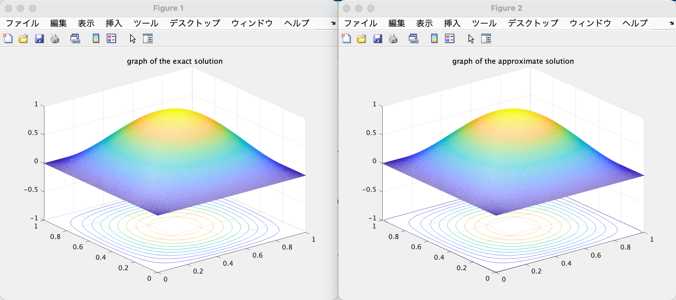Minimize the Figure 2 window

click(359, 8)
